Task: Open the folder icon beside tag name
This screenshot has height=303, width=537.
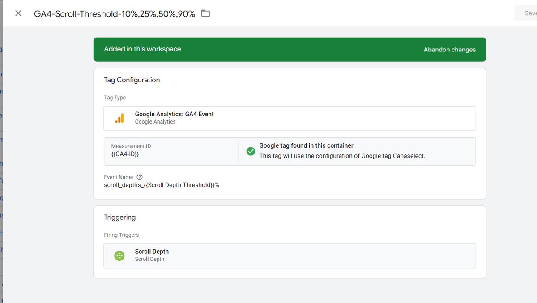Action: [205, 13]
